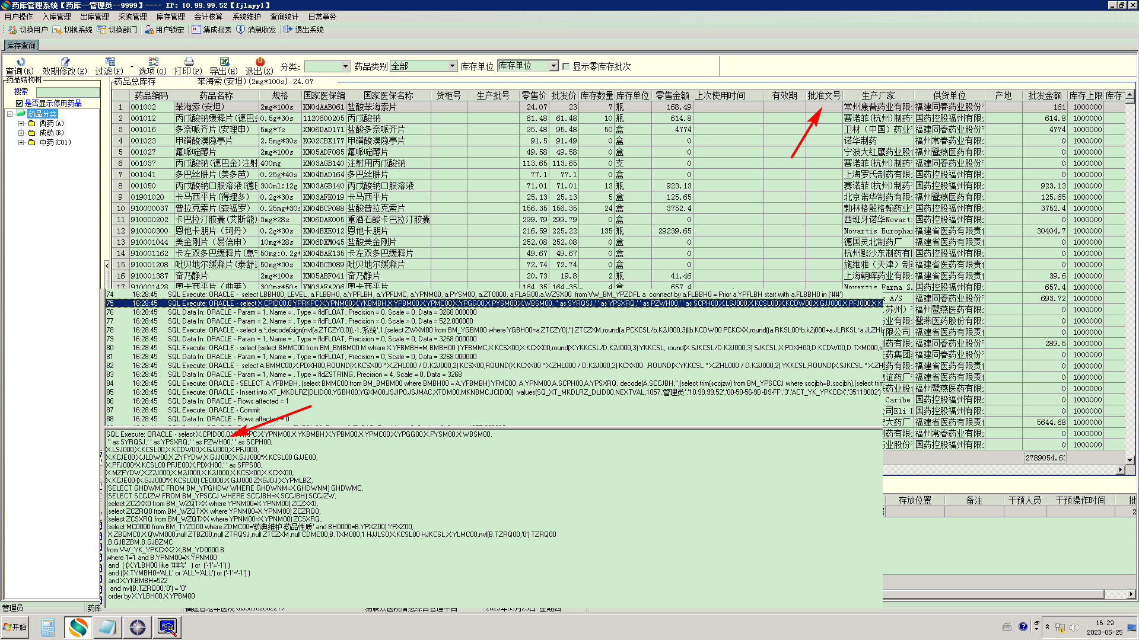Click the Windows 开始 start button
This screenshot has width=1139, height=640.
click(x=15, y=627)
